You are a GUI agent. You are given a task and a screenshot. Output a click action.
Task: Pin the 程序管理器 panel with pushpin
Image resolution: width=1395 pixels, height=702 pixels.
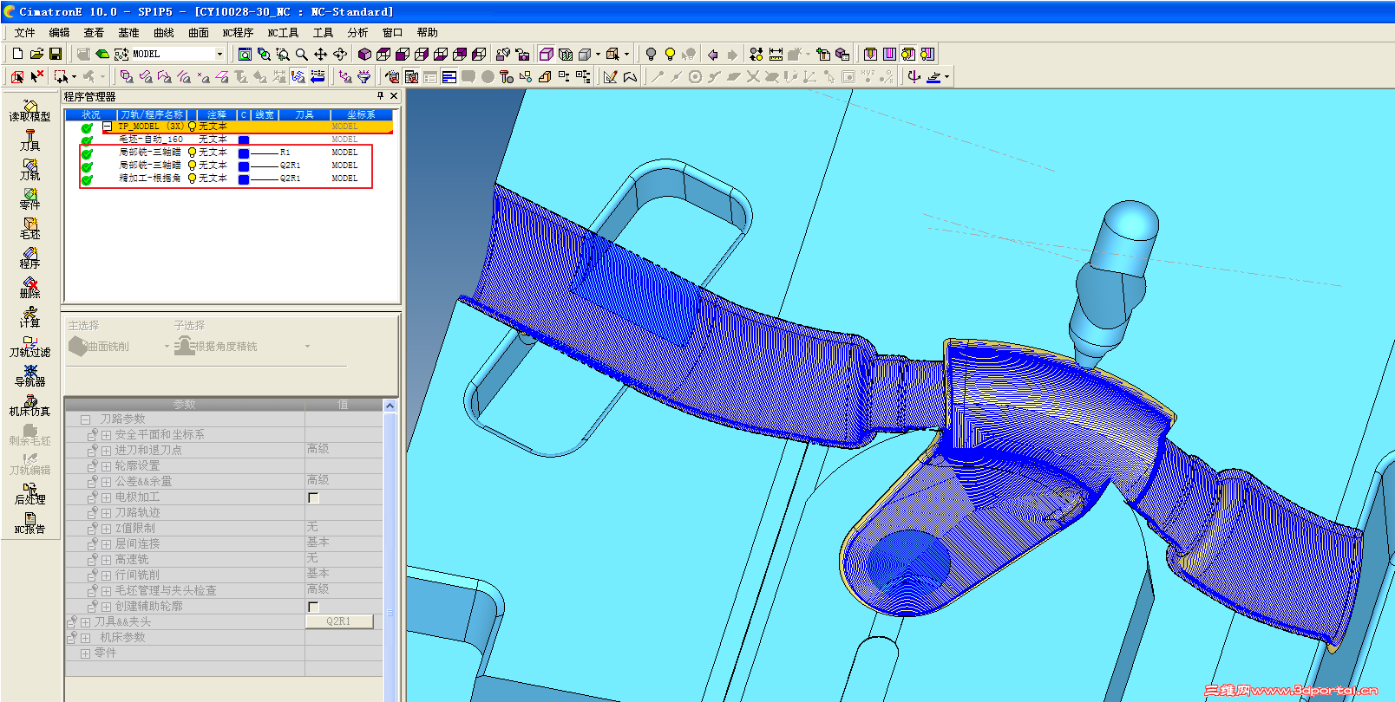click(380, 96)
